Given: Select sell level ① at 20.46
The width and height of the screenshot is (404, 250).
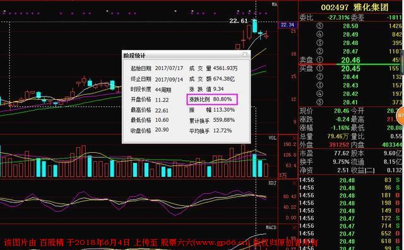Looking at the screenshot, I should point(351,60).
